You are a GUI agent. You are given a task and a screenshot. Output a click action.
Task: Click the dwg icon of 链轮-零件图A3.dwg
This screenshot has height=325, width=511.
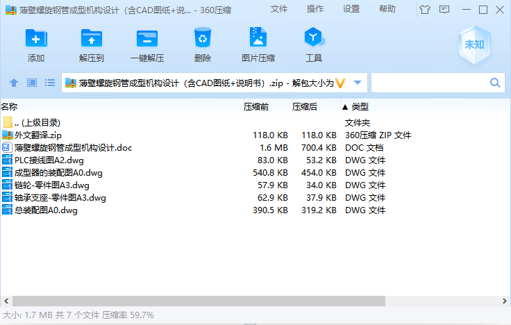[7, 185]
